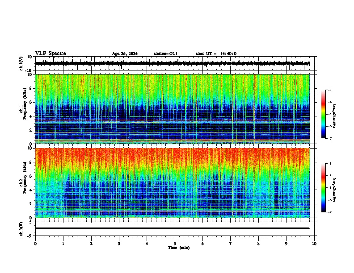Click time axis tick label "2"
Image resolution: width=354 pixels, height=273 pixels.
pyautogui.click(x=91, y=244)
